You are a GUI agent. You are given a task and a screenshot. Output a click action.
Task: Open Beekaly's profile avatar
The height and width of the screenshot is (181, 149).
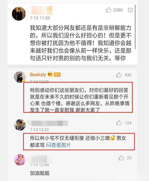point(20,77)
